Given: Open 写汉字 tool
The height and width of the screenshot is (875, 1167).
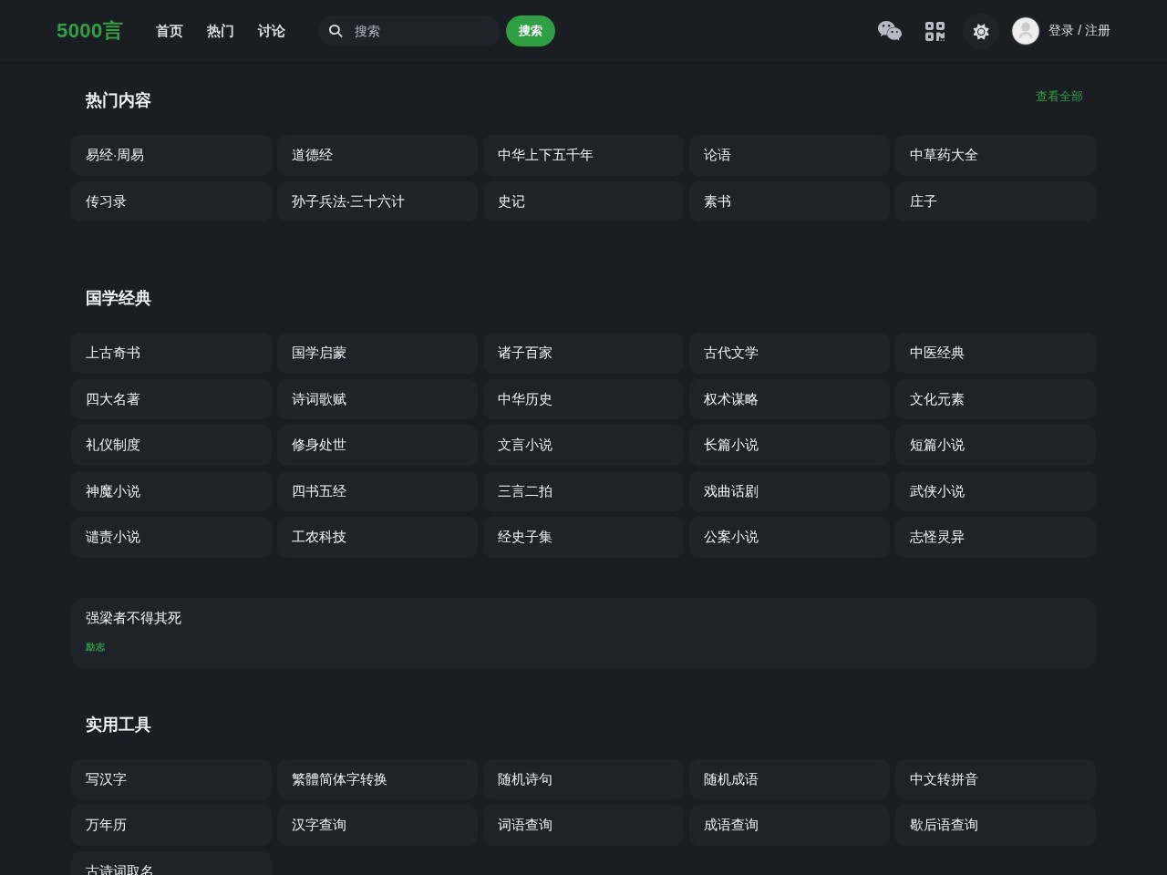Looking at the screenshot, I should coord(171,779).
